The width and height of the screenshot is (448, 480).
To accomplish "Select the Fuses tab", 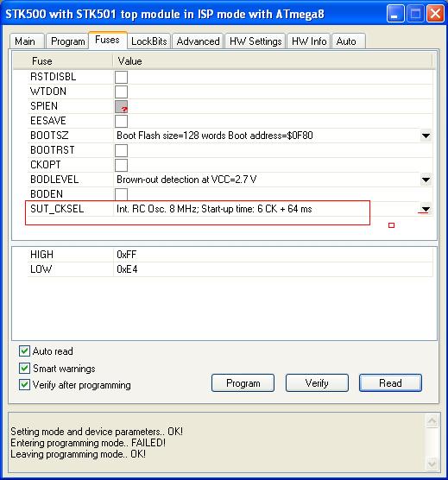I will (107, 40).
